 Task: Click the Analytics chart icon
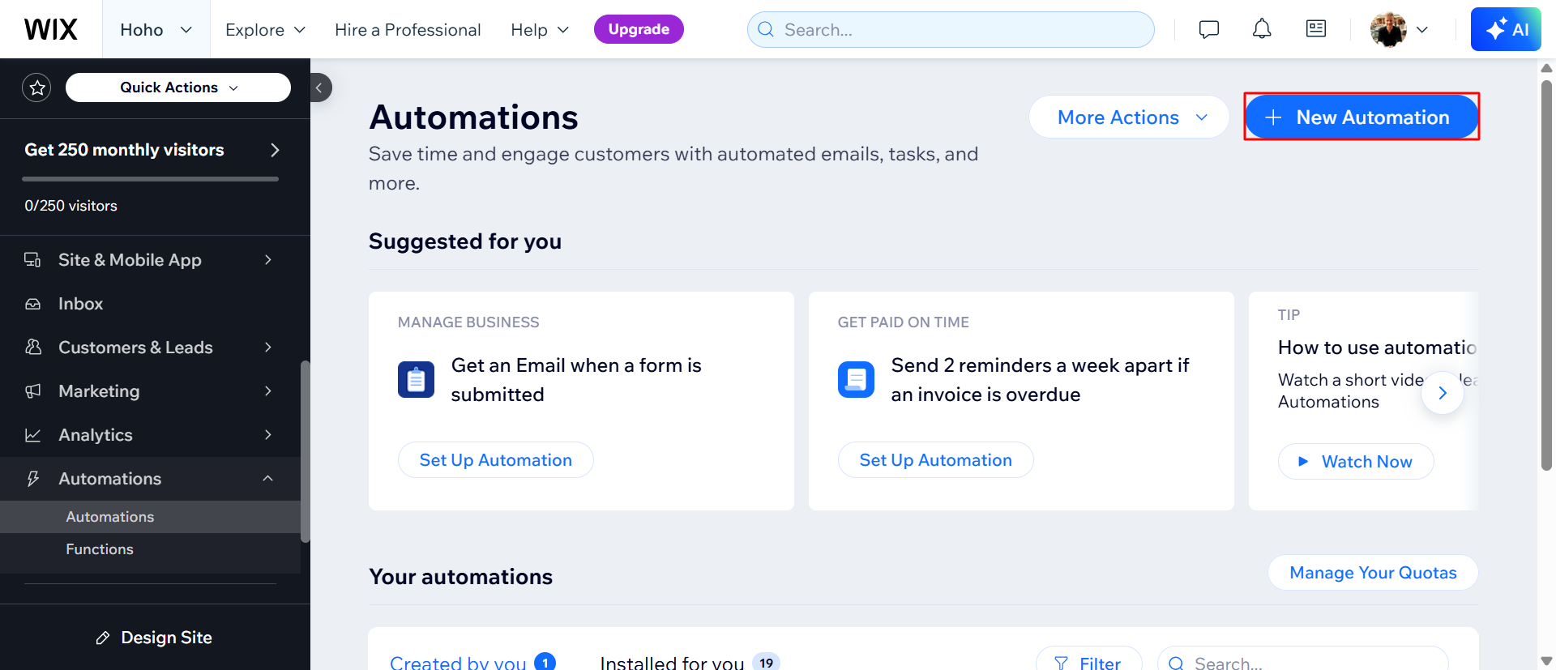pyautogui.click(x=32, y=435)
